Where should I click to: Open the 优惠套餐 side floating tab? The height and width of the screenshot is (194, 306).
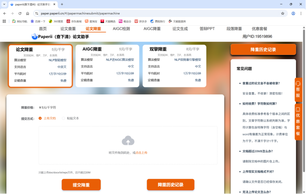click(298, 122)
